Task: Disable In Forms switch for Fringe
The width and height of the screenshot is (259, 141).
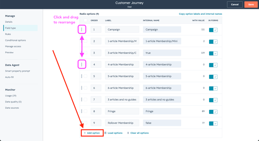Action: click(x=213, y=112)
